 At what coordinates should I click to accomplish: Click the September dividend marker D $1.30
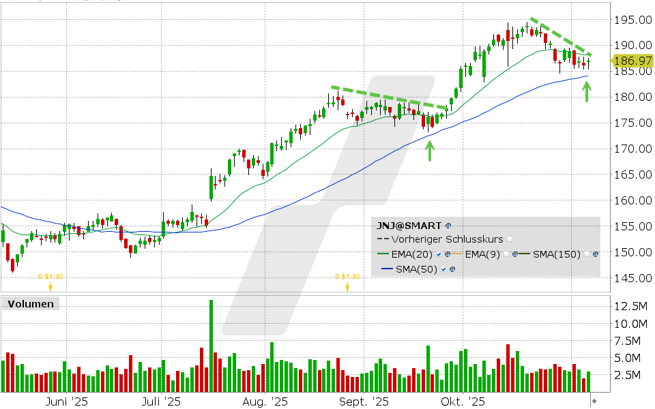347,277
